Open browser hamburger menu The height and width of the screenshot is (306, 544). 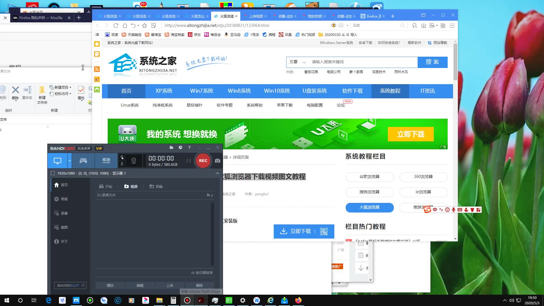452,25
